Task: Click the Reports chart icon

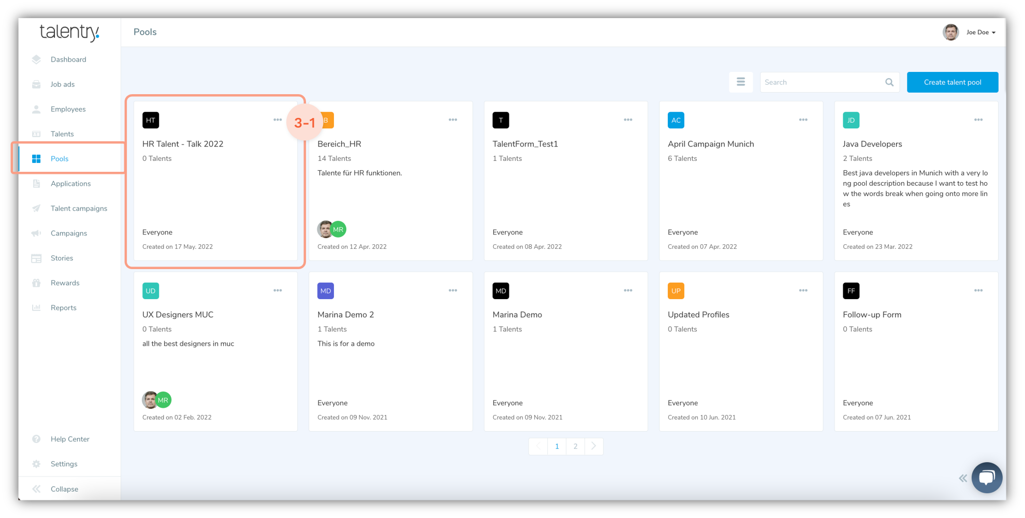Action: coord(36,308)
